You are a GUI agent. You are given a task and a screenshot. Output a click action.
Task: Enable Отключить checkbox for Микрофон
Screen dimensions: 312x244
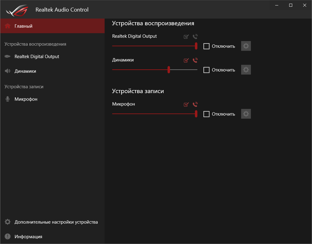pos(206,114)
